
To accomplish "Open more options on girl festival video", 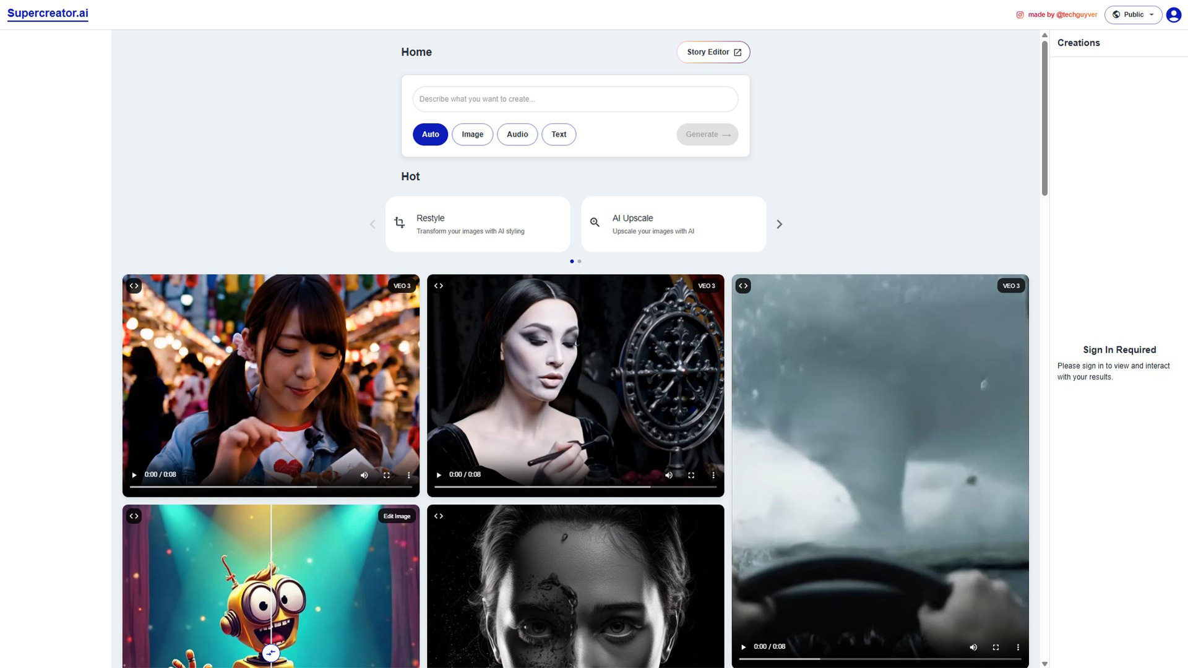I will (x=408, y=475).
